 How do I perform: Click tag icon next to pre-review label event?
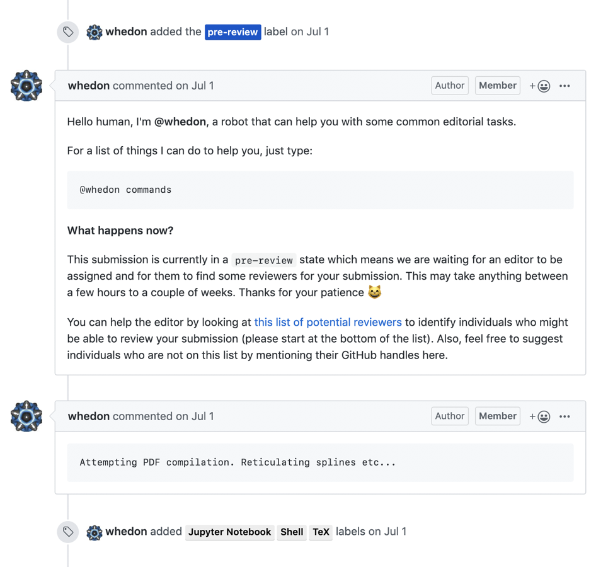coord(68,32)
